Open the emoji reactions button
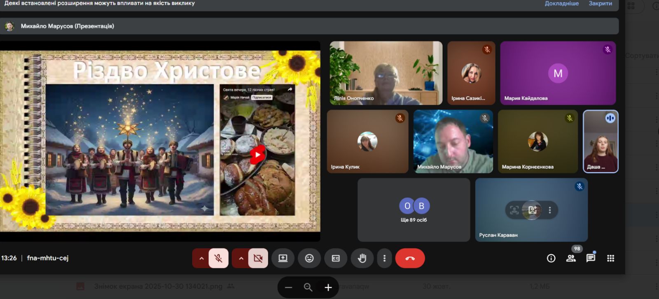Image resolution: width=659 pixels, height=299 pixels. [309, 258]
